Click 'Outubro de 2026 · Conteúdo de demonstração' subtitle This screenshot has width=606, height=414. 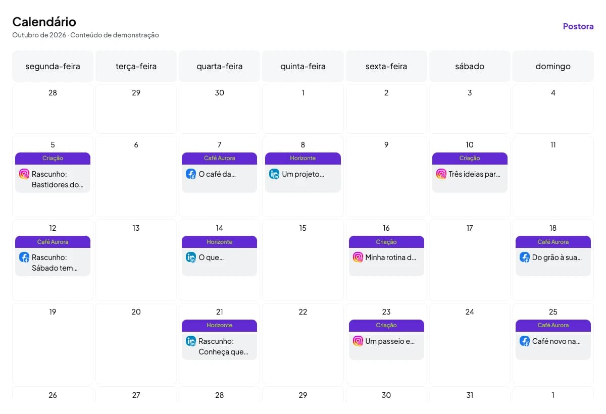coord(86,35)
